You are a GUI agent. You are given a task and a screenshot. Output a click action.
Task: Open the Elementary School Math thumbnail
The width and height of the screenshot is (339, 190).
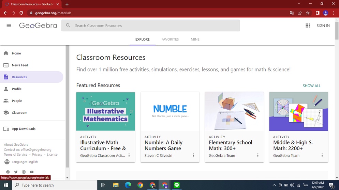point(234,111)
